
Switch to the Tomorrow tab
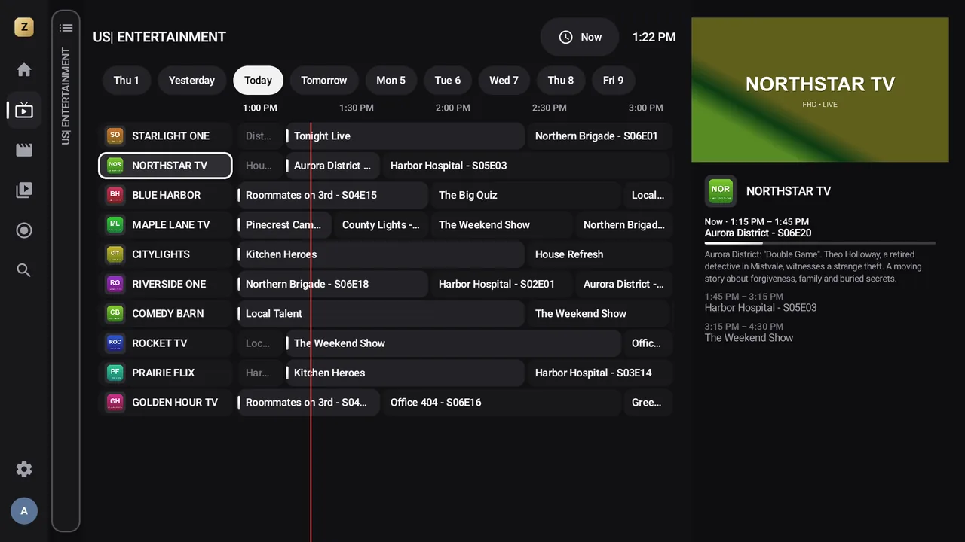pos(324,81)
